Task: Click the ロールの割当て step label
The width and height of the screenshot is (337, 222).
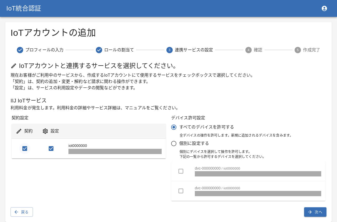Action: pyautogui.click(x=119, y=50)
